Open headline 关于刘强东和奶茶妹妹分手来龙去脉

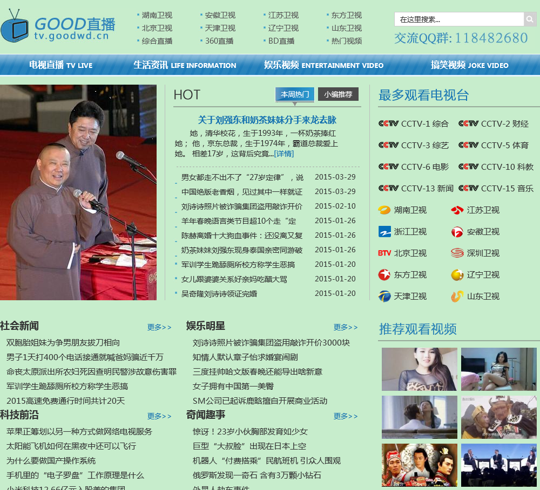click(267, 120)
